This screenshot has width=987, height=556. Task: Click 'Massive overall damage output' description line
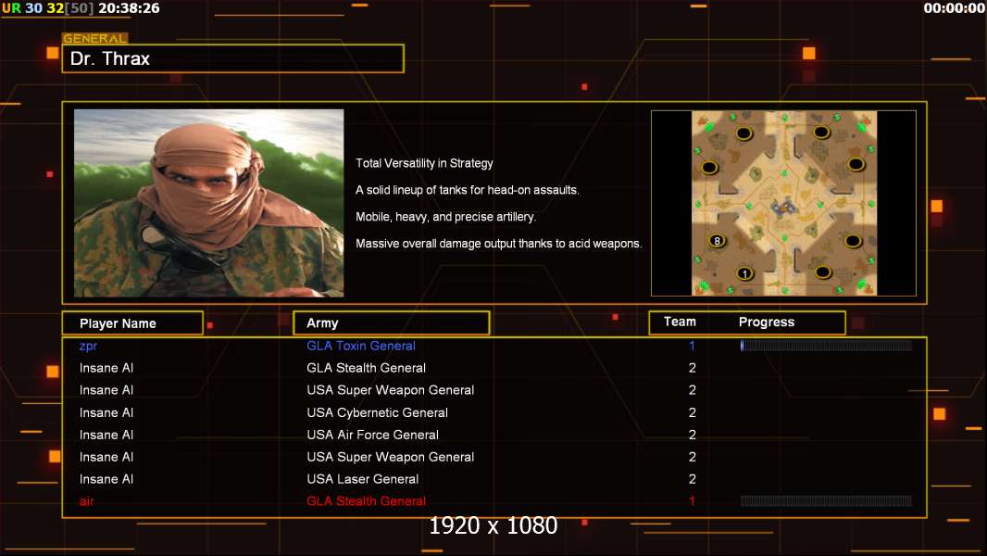(x=498, y=243)
